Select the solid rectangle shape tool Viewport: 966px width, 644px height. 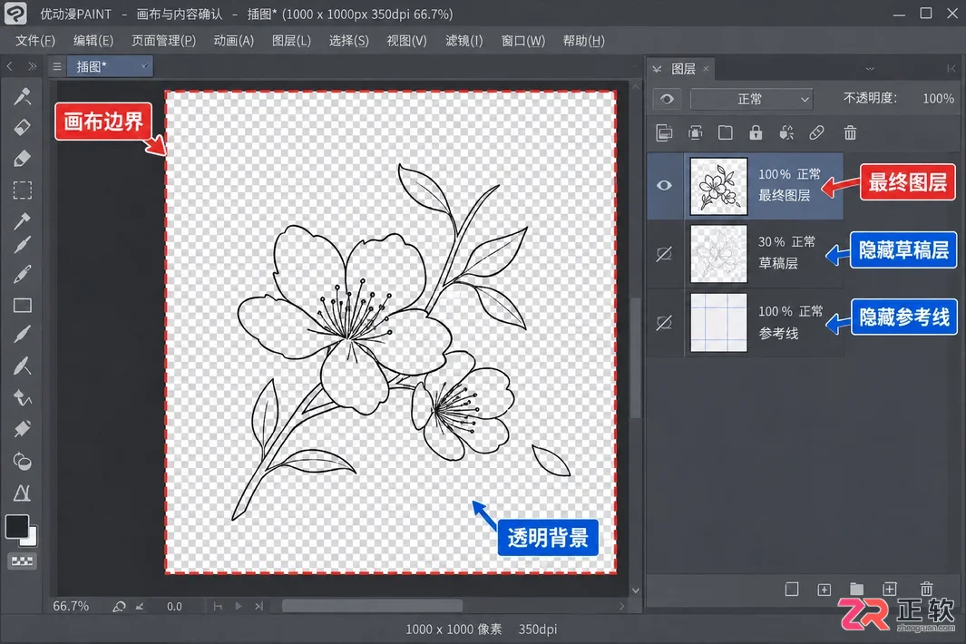(22, 306)
